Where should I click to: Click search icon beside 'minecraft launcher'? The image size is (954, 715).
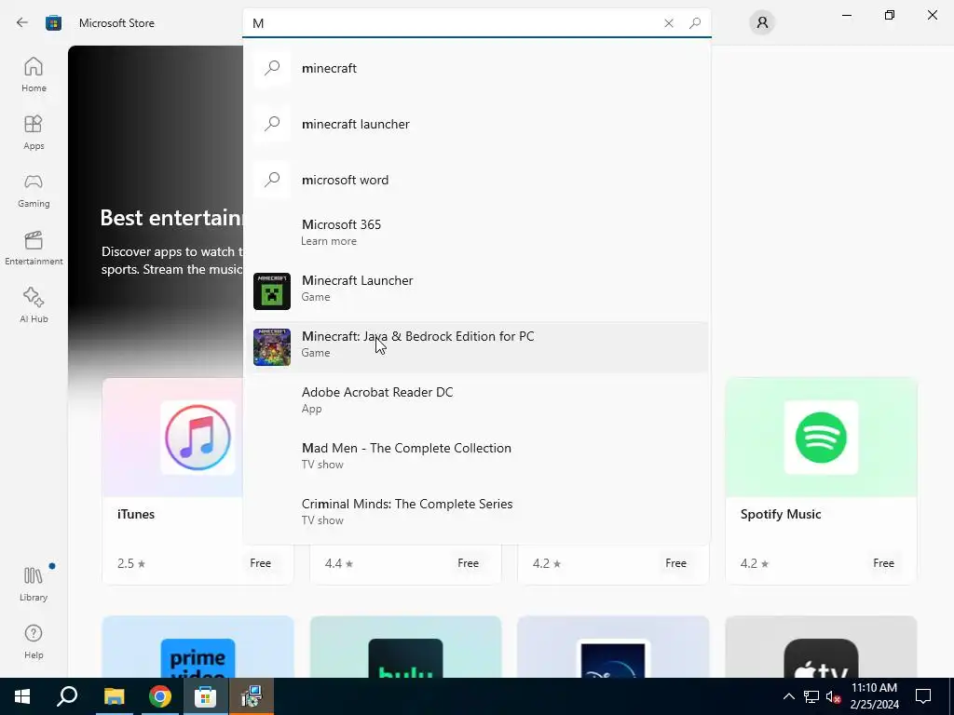click(272, 124)
